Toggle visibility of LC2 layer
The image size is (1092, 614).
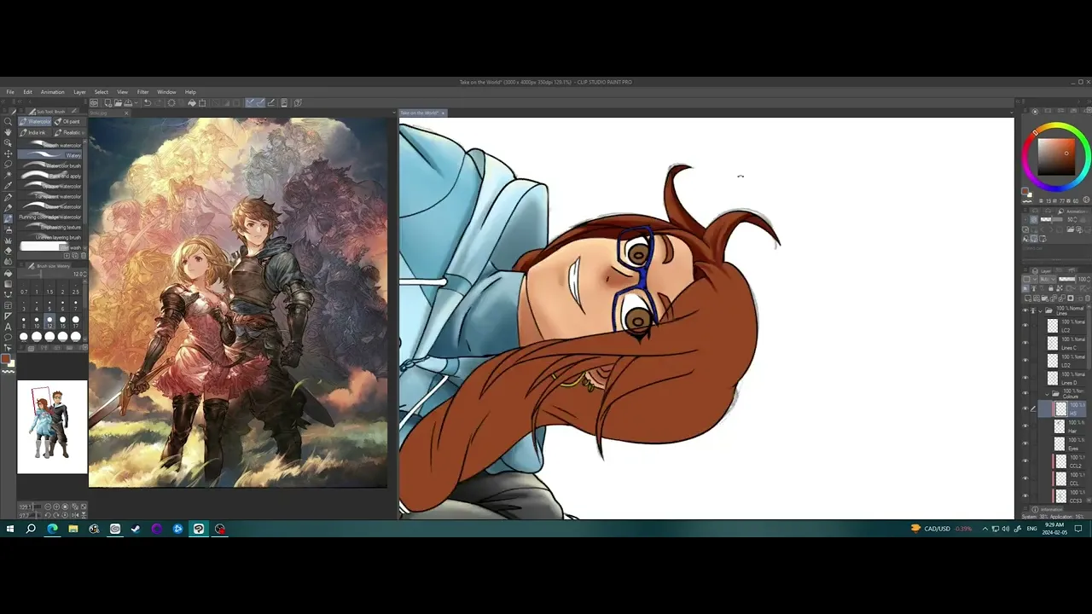click(x=1025, y=326)
